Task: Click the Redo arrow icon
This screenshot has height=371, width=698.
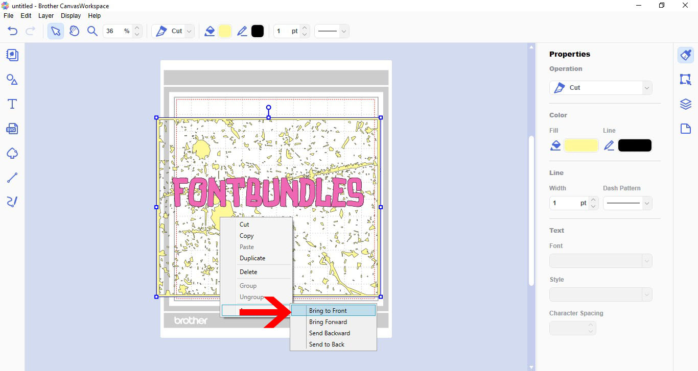Action: tap(30, 31)
